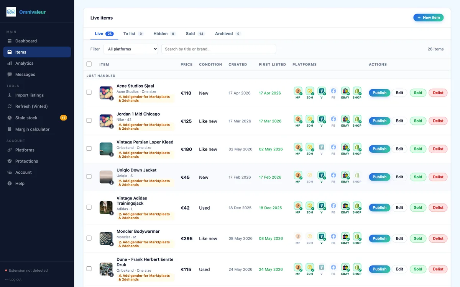Click the Log out link
The width and height of the screenshot is (460, 287).
pyautogui.click(x=13, y=279)
